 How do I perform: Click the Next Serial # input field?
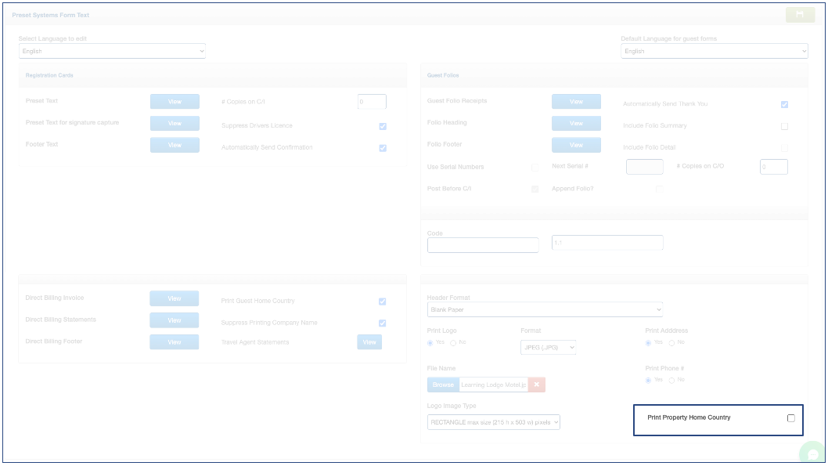coord(644,167)
